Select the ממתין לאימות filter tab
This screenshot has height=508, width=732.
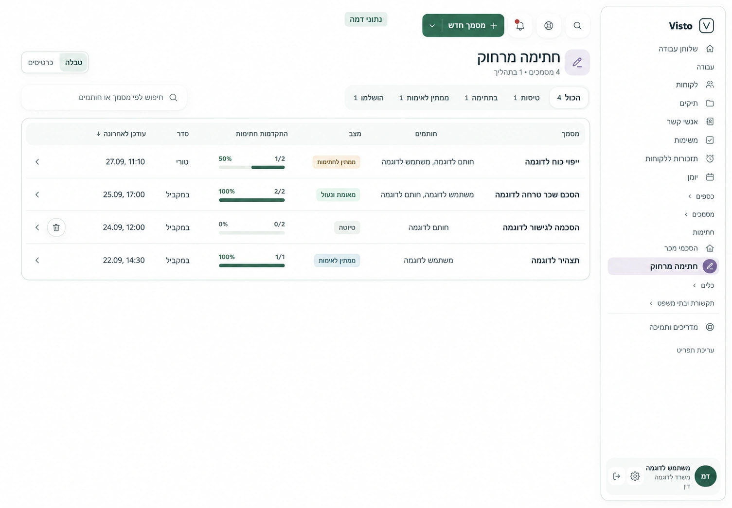(424, 98)
